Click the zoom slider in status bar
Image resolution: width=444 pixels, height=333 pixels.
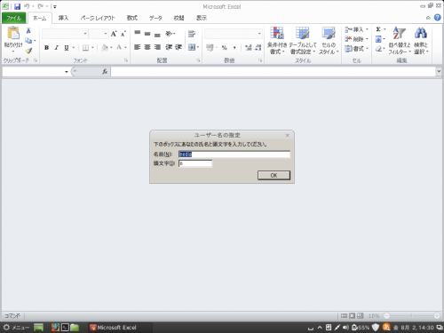pyautogui.click(x=412, y=316)
